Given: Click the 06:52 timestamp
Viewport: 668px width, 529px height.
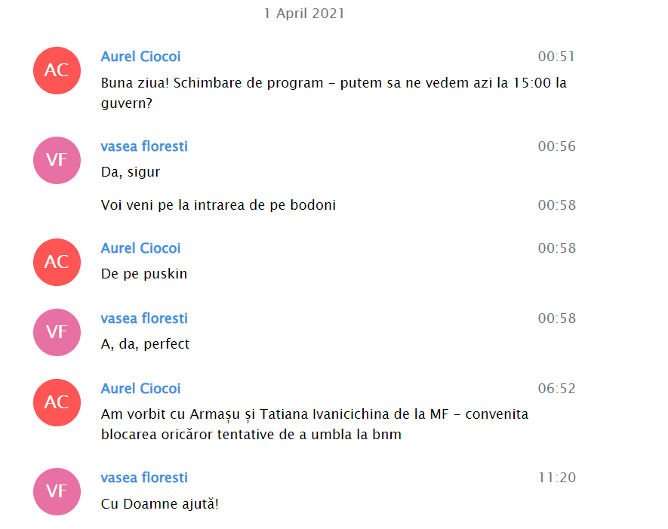Looking at the screenshot, I should click(556, 389).
